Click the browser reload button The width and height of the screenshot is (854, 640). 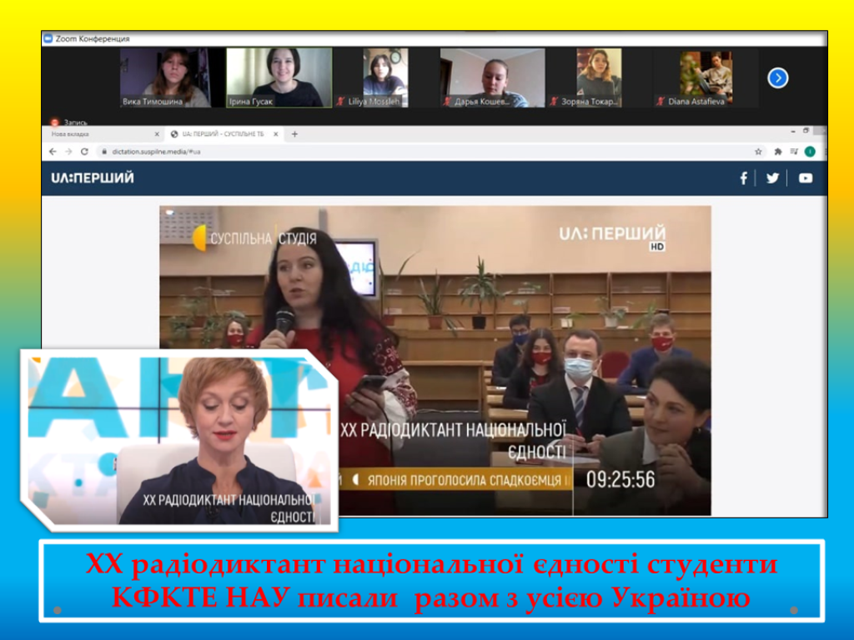pos(84,152)
